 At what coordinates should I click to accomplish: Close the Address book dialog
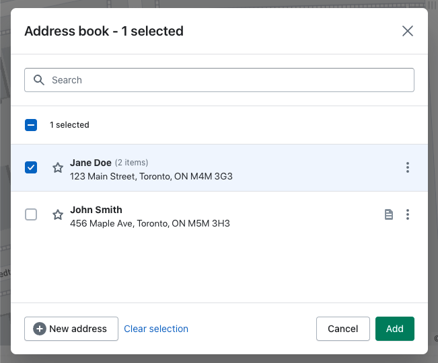pyautogui.click(x=407, y=31)
